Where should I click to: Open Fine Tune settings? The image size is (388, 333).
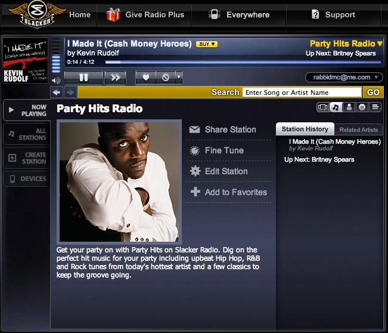point(224,150)
